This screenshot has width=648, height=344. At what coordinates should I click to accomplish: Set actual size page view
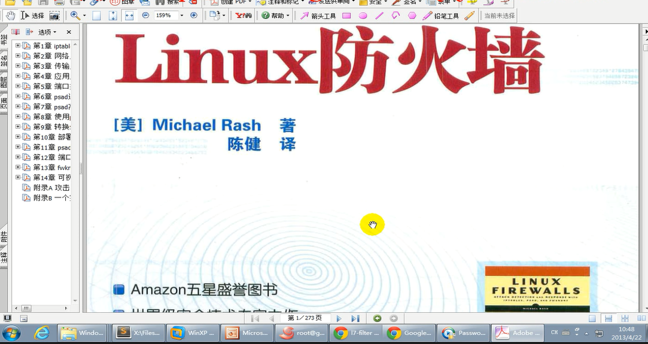tap(96, 16)
